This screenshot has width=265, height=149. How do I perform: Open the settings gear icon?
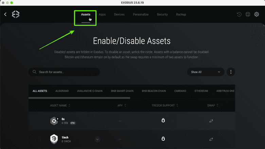pos(257,14)
